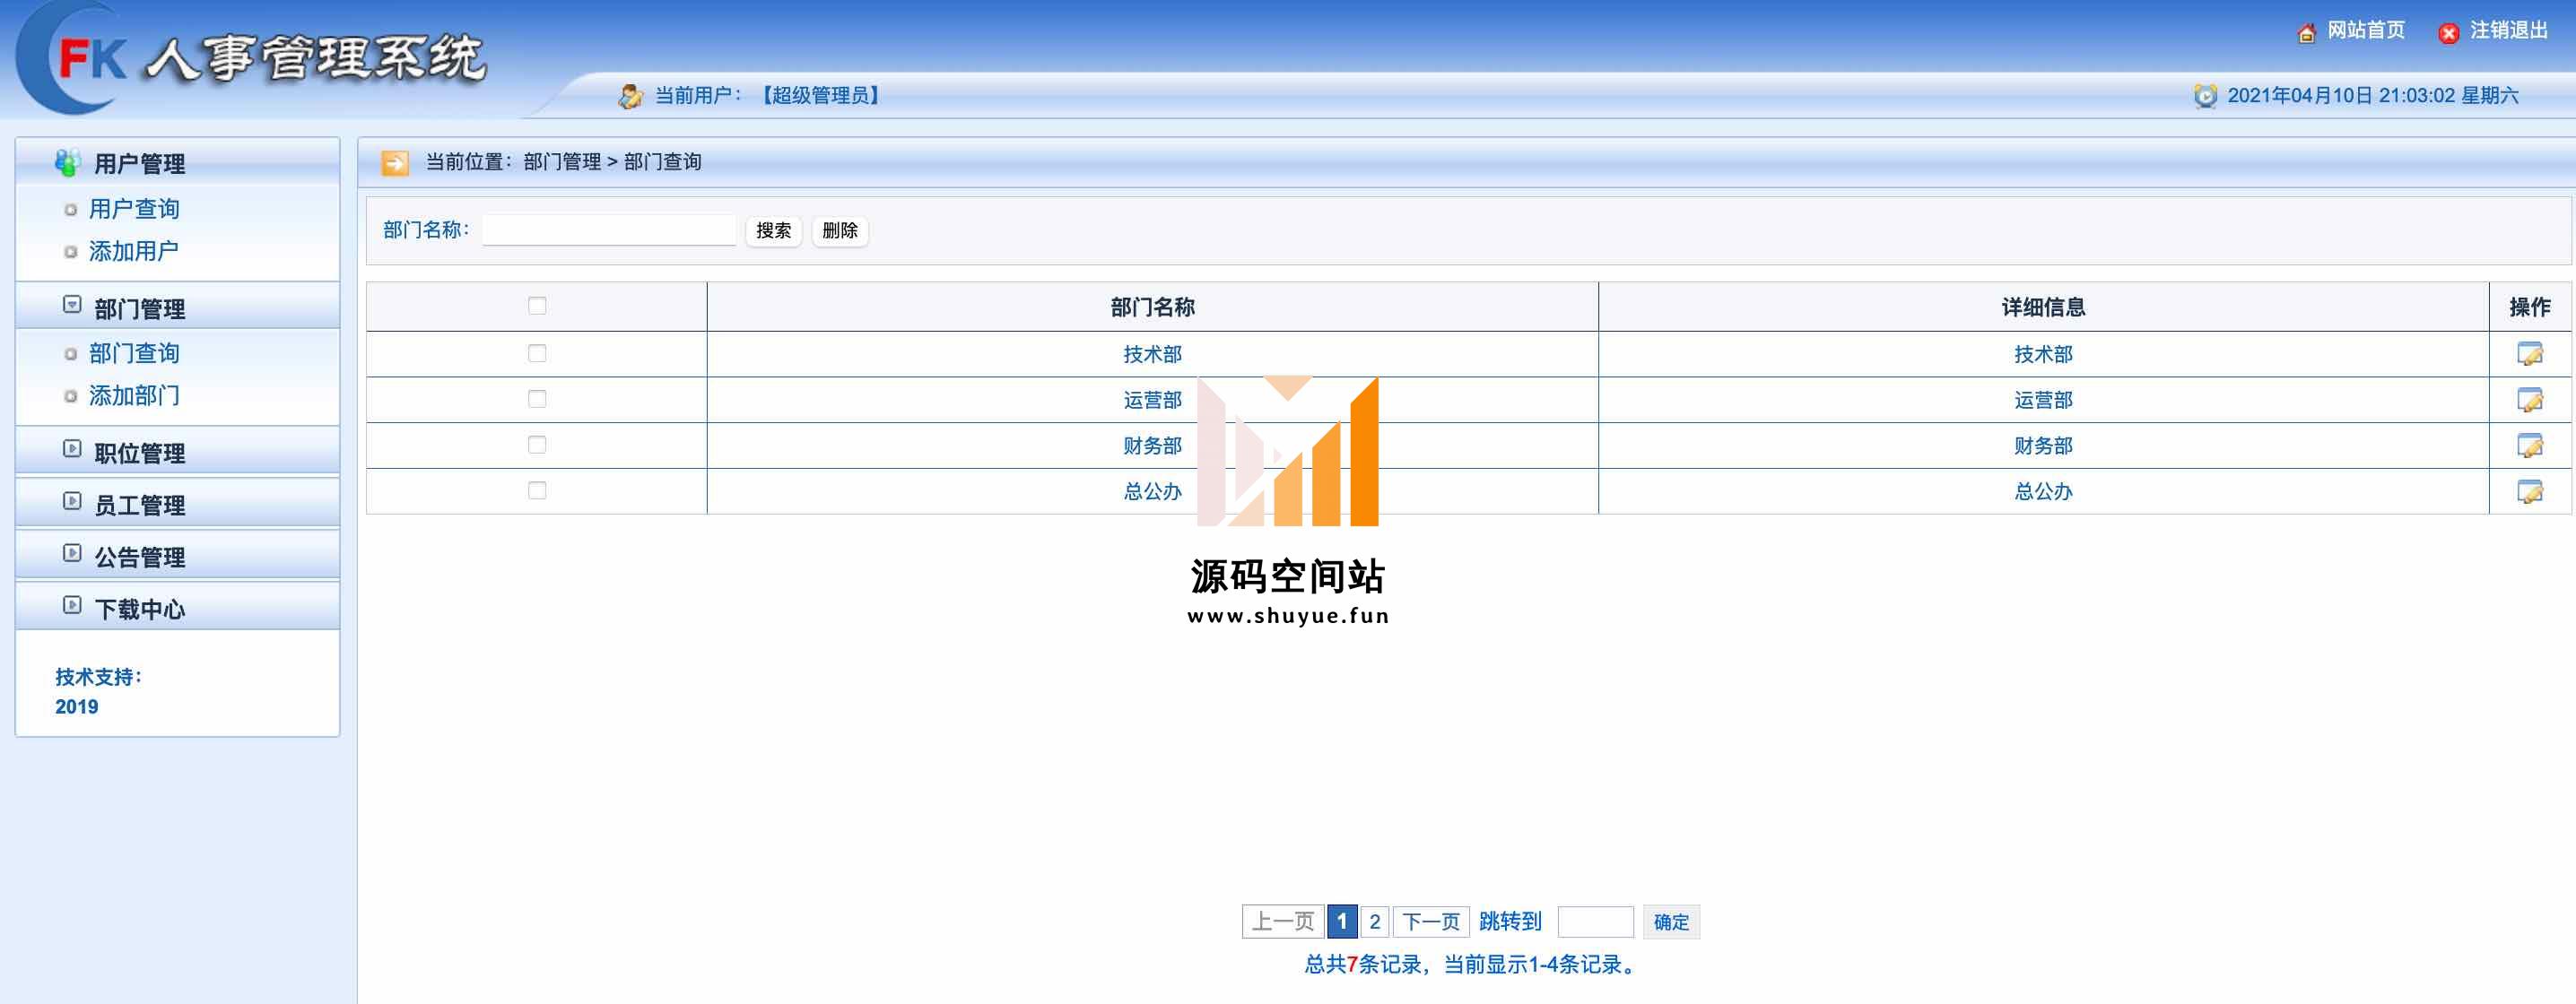2576x1004 pixels.
Task: Click the bullet icon beside 部门查询
Action: click(70, 354)
